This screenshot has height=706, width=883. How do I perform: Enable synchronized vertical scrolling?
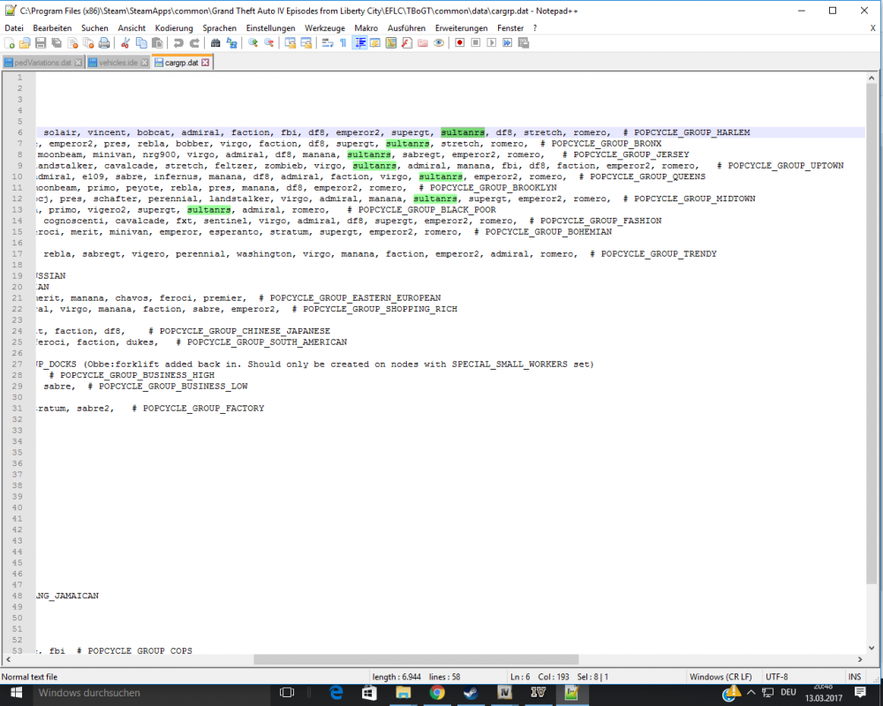tap(290, 42)
